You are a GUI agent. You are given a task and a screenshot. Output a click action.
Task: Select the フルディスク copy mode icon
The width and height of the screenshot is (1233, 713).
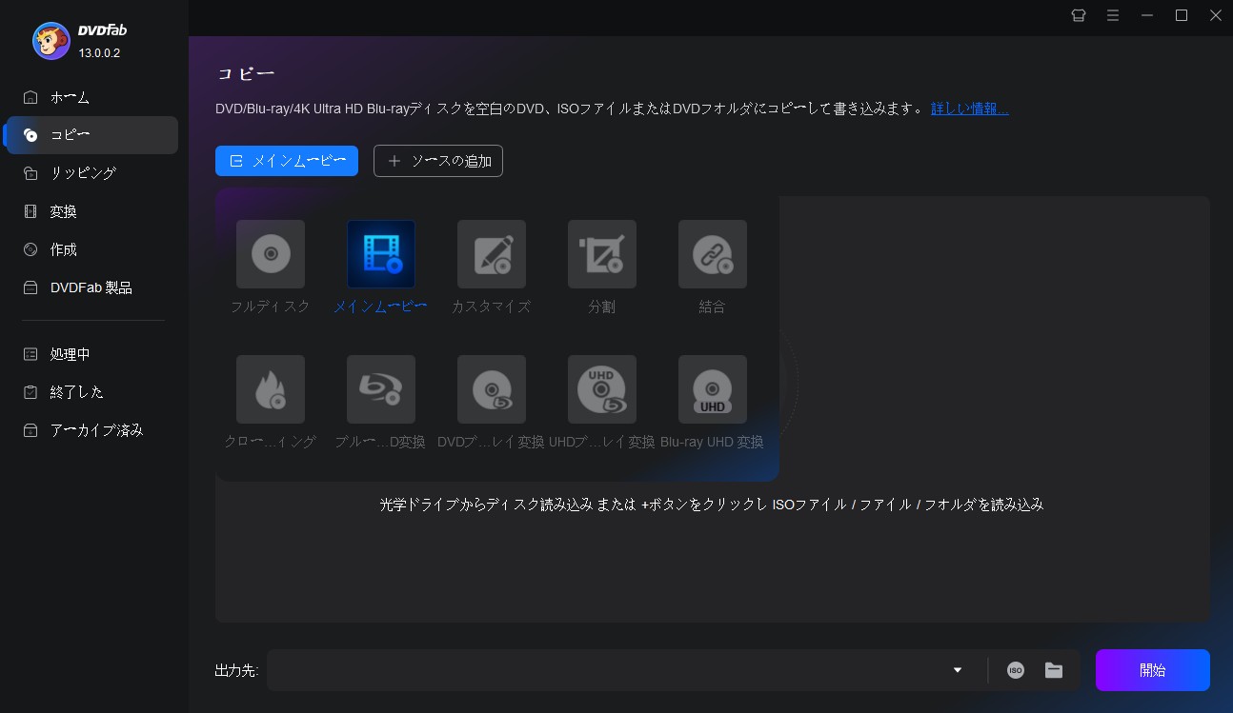[271, 254]
